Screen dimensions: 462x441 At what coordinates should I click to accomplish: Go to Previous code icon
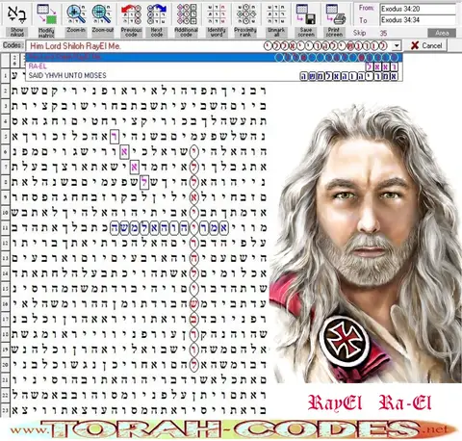pyautogui.click(x=131, y=13)
